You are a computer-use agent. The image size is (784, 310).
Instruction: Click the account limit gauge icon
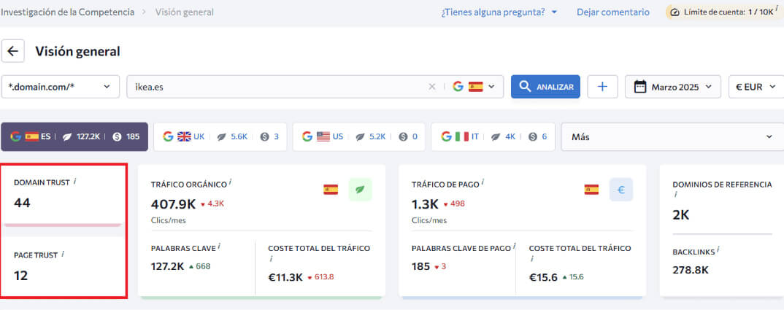pyautogui.click(x=675, y=12)
